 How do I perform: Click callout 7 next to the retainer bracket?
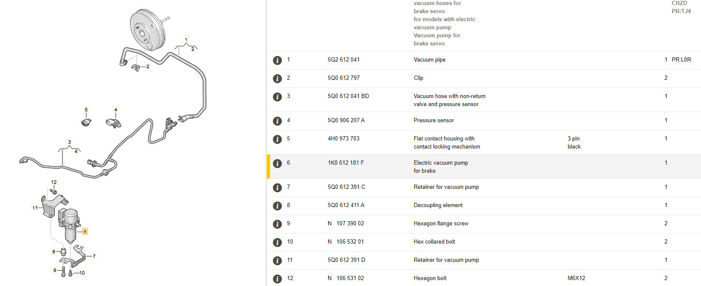pyautogui.click(x=94, y=256)
